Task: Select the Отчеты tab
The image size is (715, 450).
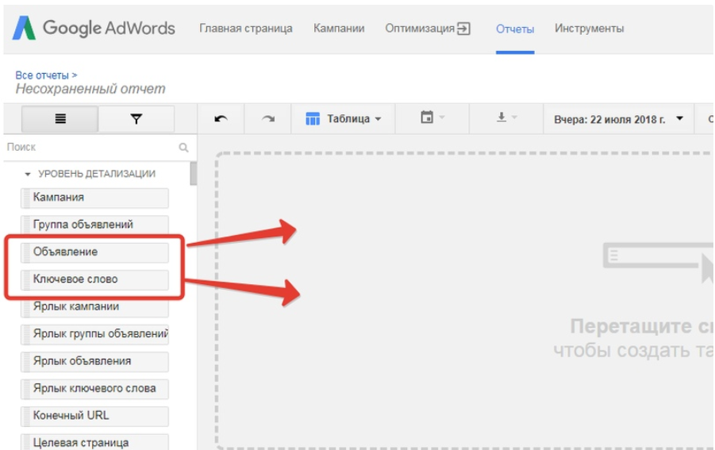Action: click(x=515, y=29)
